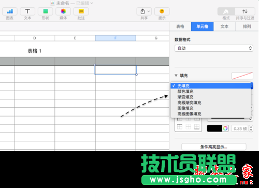The height and width of the screenshot is (188, 259).
Task: Adjust border width stepper arrows
Action: pos(251,128)
